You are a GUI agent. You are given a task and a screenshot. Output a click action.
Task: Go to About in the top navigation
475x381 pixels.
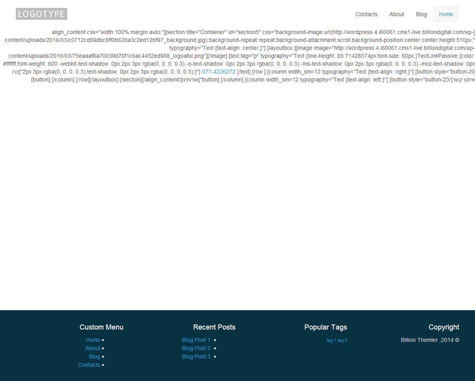(x=397, y=14)
